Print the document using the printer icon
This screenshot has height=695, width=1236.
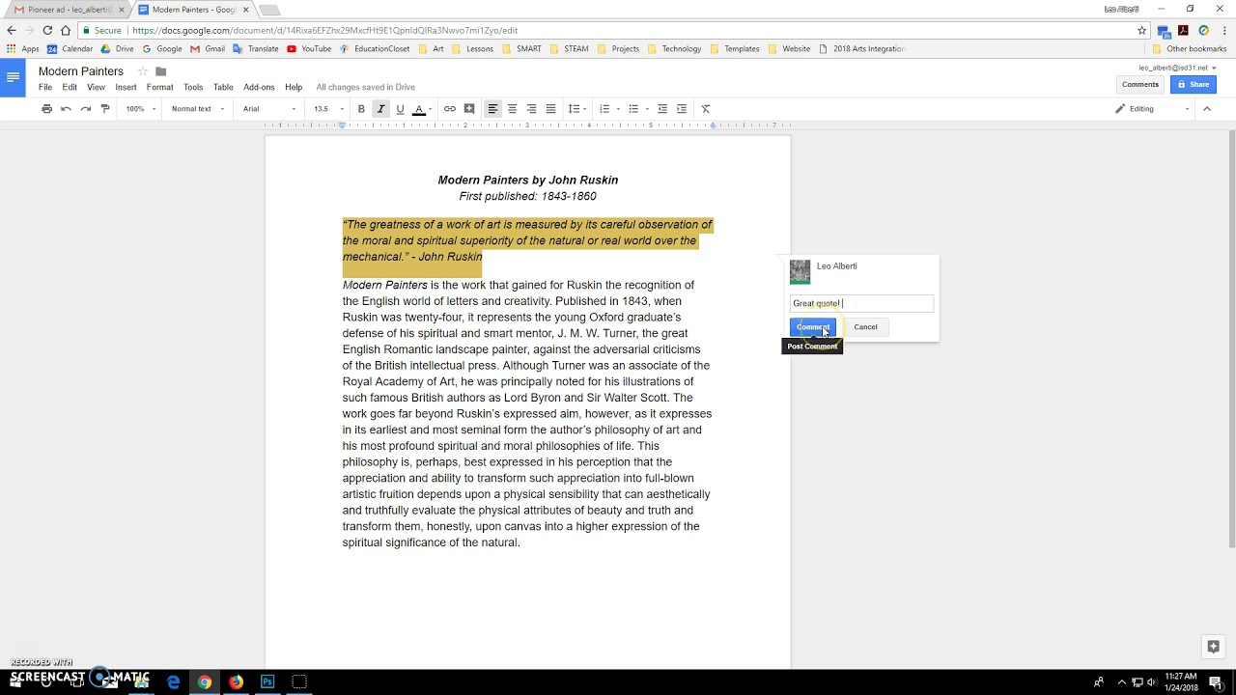(46, 109)
